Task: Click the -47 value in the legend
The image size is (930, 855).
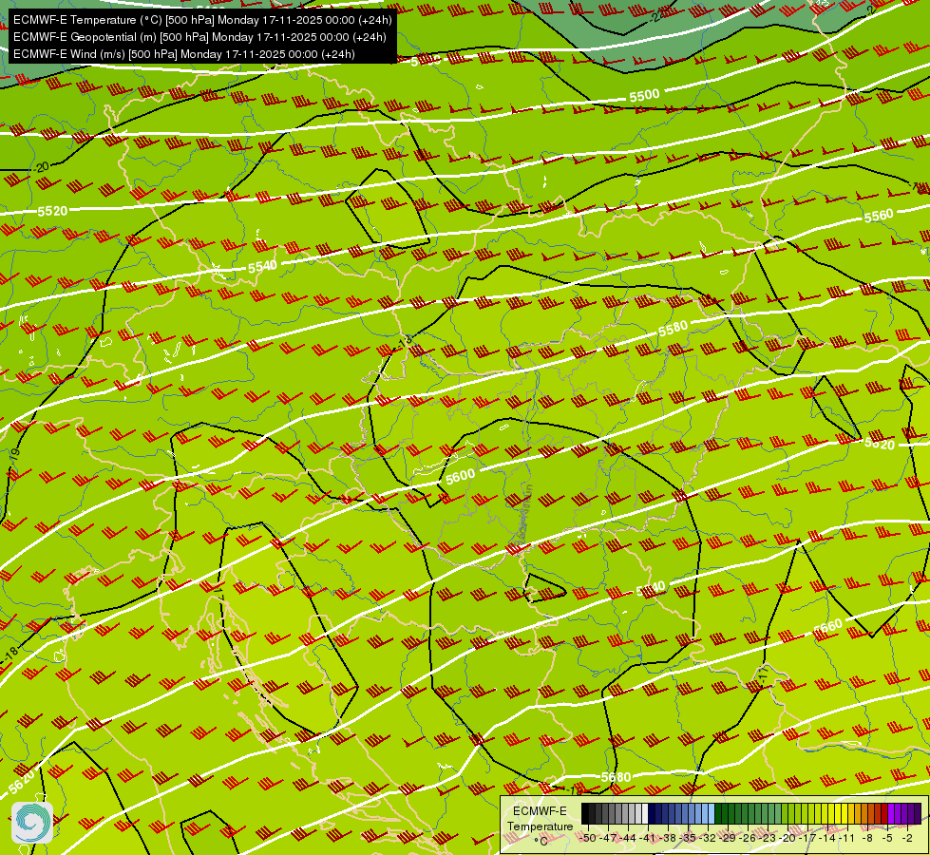Action: [x=609, y=838]
